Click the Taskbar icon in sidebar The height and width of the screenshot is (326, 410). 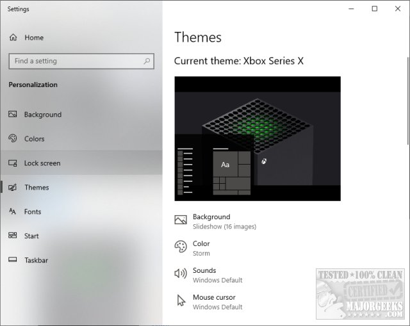click(x=13, y=260)
